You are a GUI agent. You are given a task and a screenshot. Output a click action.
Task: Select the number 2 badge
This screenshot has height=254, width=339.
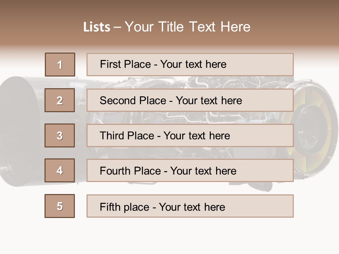click(x=60, y=100)
